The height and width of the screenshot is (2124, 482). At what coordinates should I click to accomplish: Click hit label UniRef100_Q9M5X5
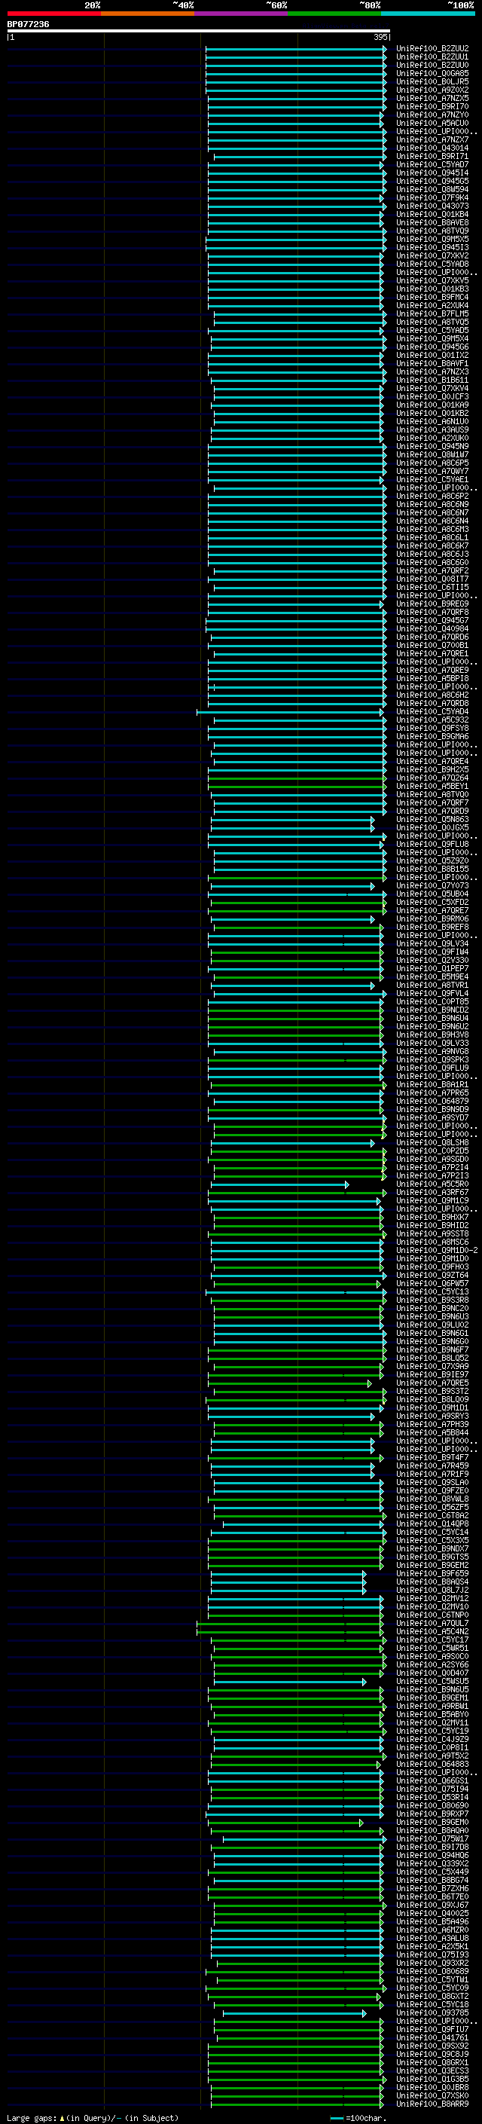[x=432, y=239]
